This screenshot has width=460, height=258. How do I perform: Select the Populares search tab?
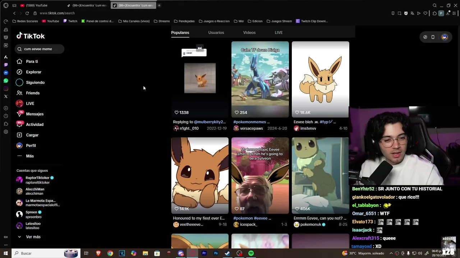tap(180, 33)
